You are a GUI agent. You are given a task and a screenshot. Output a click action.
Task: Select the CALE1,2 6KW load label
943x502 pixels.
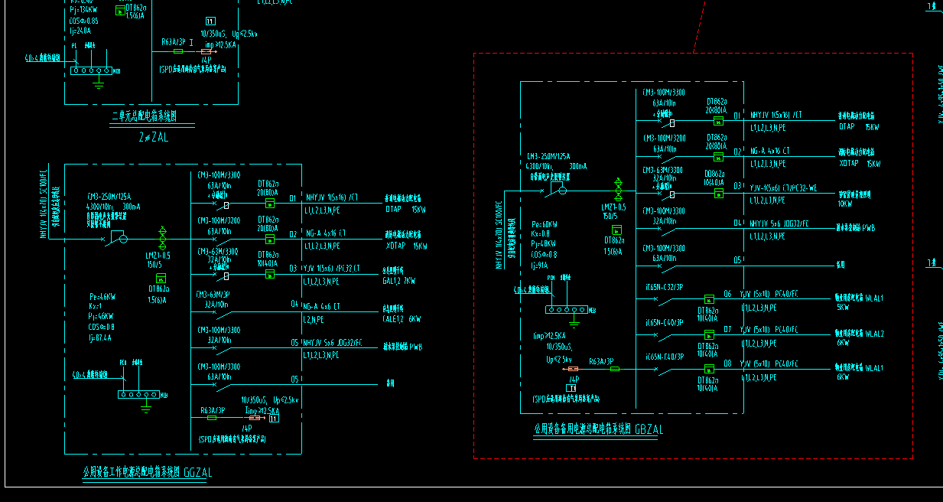403,319
